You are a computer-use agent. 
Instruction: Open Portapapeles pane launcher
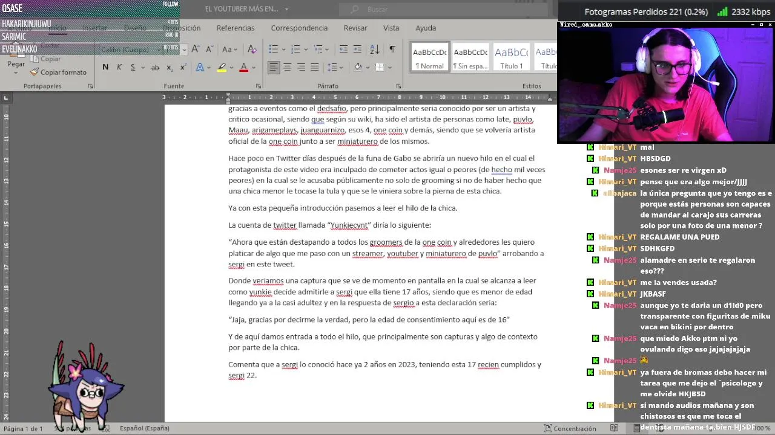[x=91, y=86]
